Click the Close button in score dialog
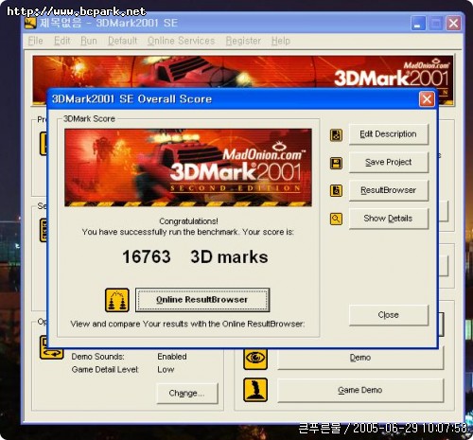Viewport: 473px width, 440px height. 389,315
